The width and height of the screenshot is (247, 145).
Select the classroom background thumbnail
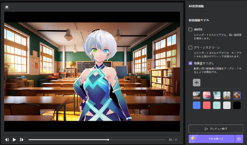tap(237, 95)
